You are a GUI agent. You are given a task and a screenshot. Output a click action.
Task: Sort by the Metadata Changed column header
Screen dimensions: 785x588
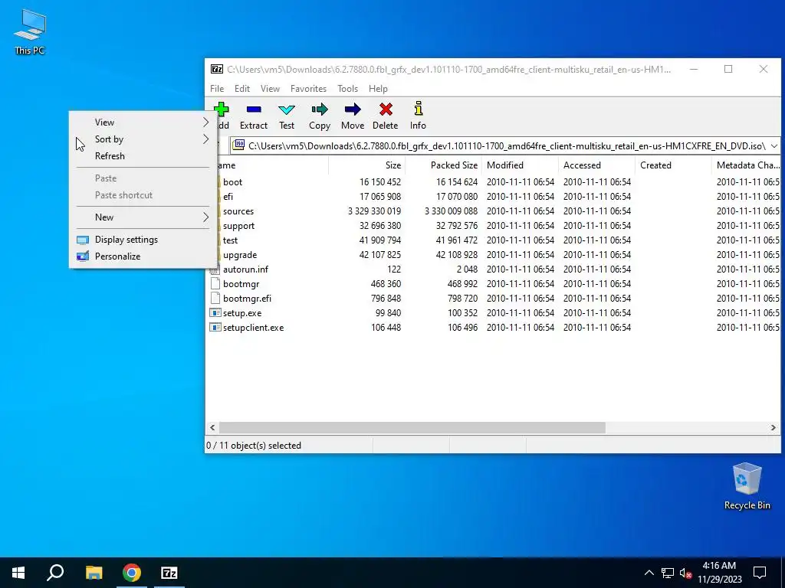point(746,165)
